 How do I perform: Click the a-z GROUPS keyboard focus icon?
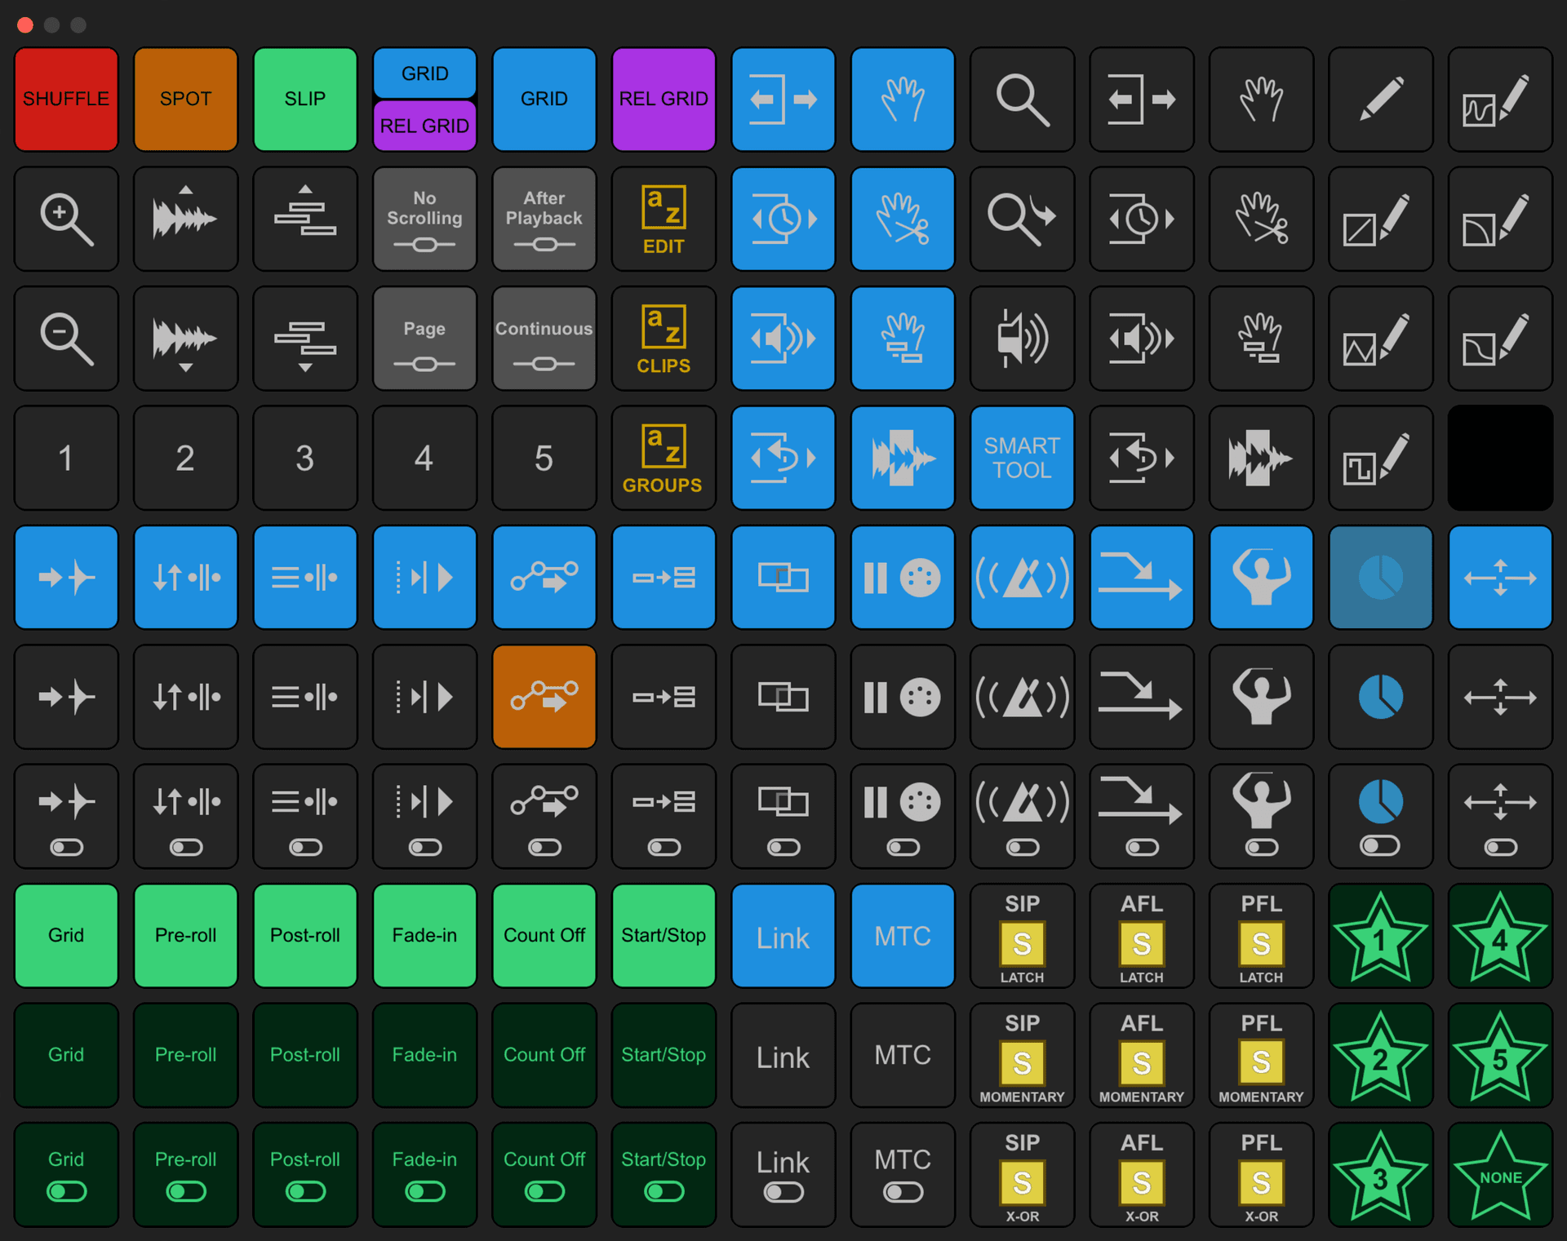point(664,458)
